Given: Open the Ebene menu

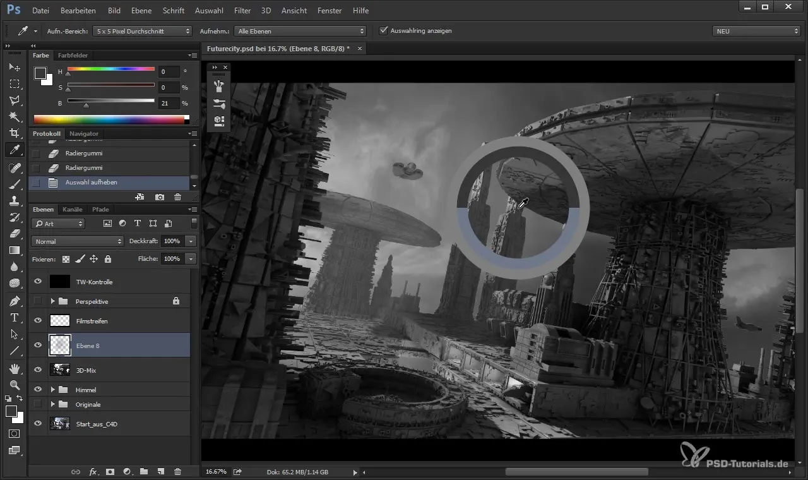Looking at the screenshot, I should [x=141, y=11].
